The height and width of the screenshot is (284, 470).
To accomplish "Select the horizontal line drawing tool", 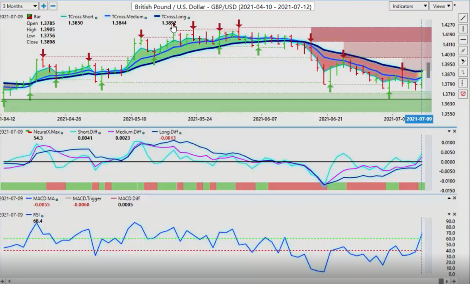I will point(464,39).
